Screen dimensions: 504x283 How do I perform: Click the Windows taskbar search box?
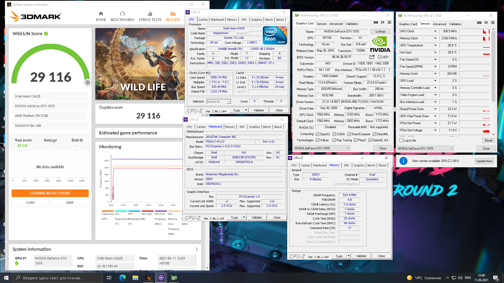tap(58, 278)
